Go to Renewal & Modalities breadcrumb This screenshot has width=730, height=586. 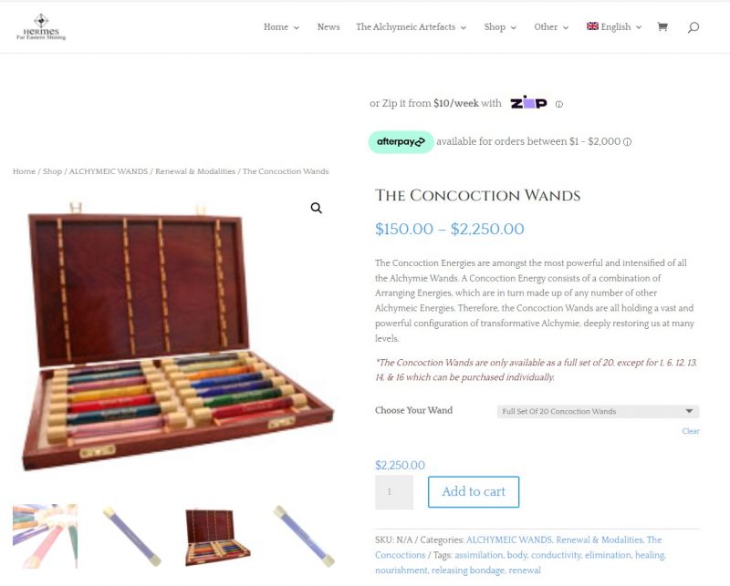click(195, 171)
